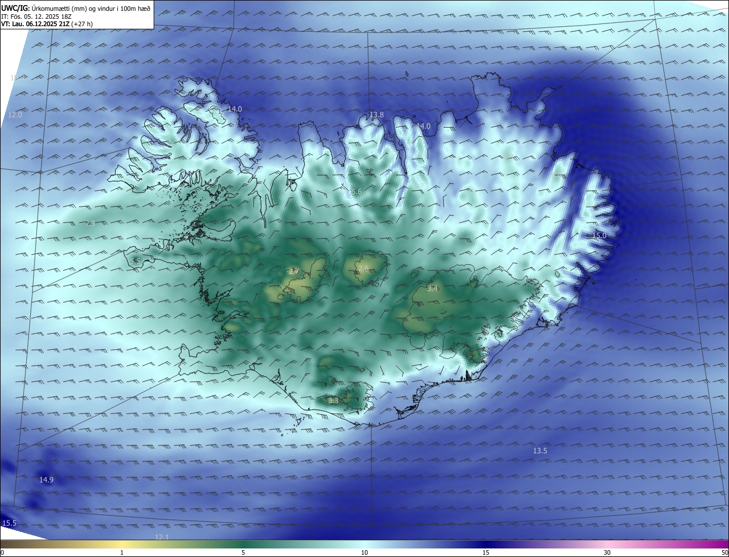The width and height of the screenshot is (729, 557).
Task: Click the color scale tick label 10
Action: pos(364,552)
